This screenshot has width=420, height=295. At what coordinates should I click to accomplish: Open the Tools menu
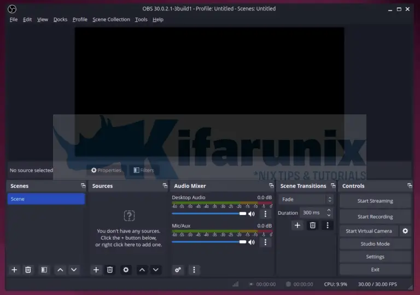[141, 19]
